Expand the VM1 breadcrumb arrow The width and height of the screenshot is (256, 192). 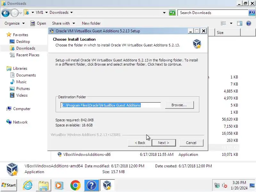pos(46,12)
